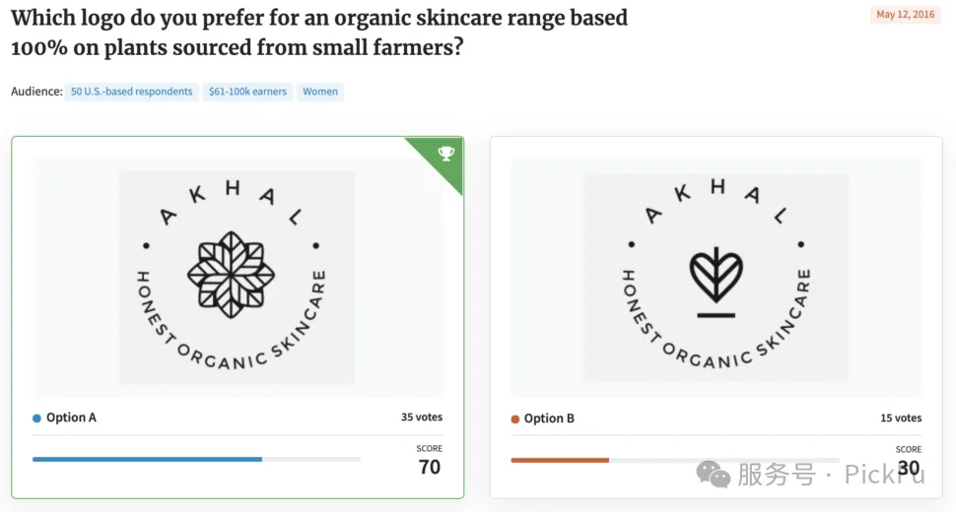This screenshot has height=512, width=956.
Task: Click the Option B label text
Action: coord(549,418)
